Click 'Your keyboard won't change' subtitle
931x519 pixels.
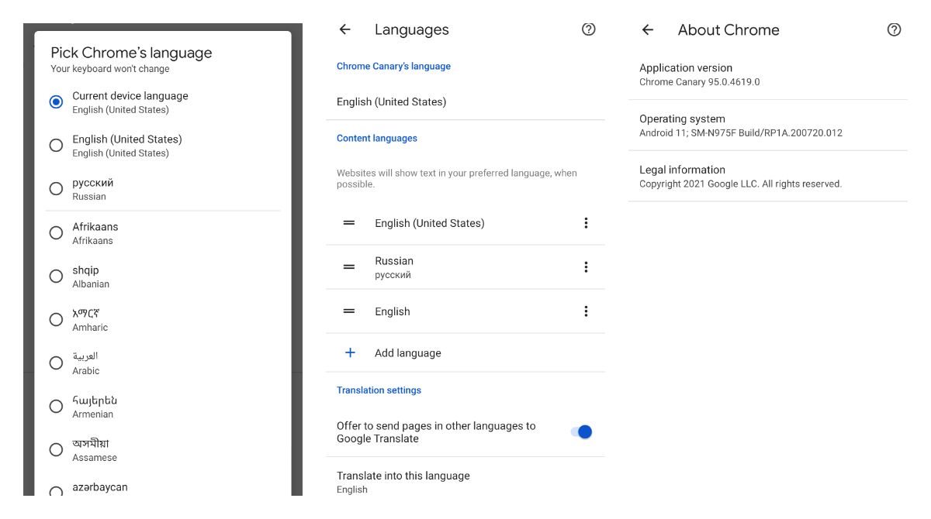tap(110, 69)
